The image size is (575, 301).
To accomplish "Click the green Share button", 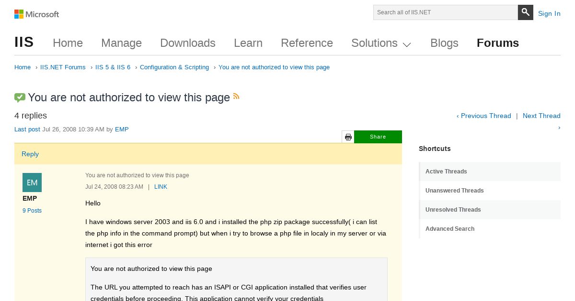I will pos(378,137).
